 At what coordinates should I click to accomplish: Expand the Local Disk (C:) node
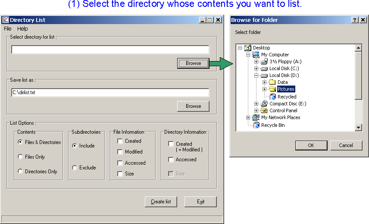[x=256, y=68]
